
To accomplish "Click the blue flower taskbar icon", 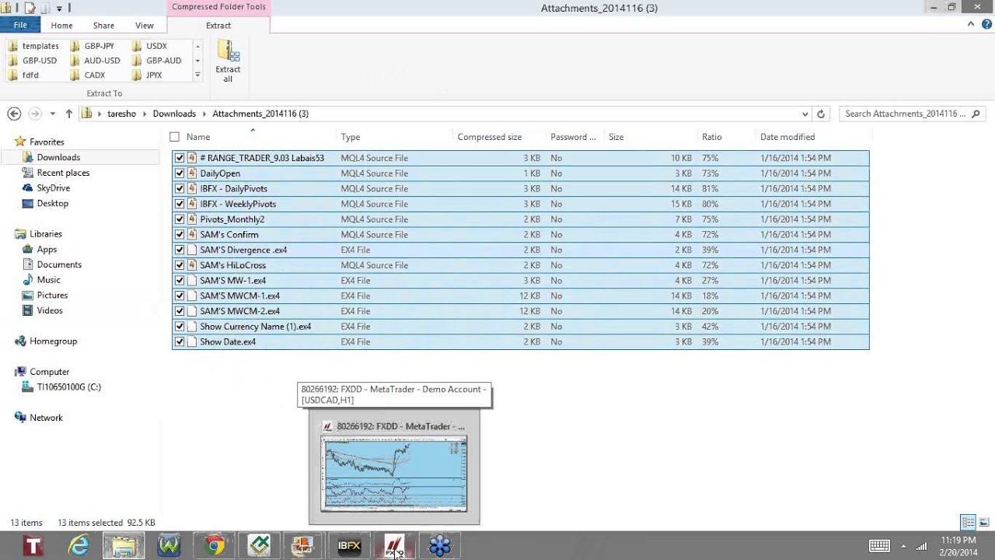I will (439, 546).
